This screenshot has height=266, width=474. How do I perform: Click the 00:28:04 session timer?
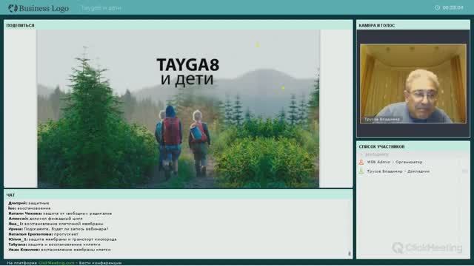coord(453,7)
